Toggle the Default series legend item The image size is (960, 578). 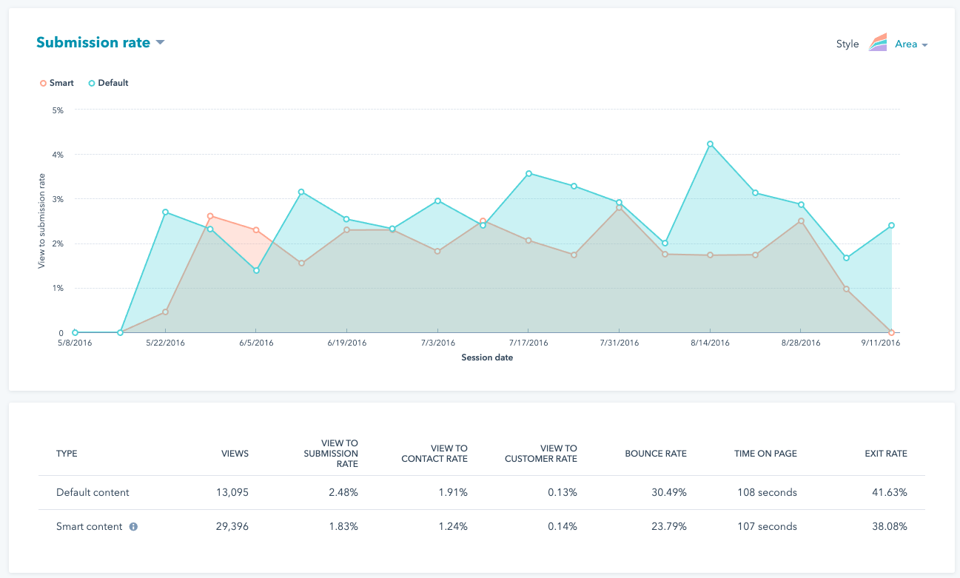109,83
